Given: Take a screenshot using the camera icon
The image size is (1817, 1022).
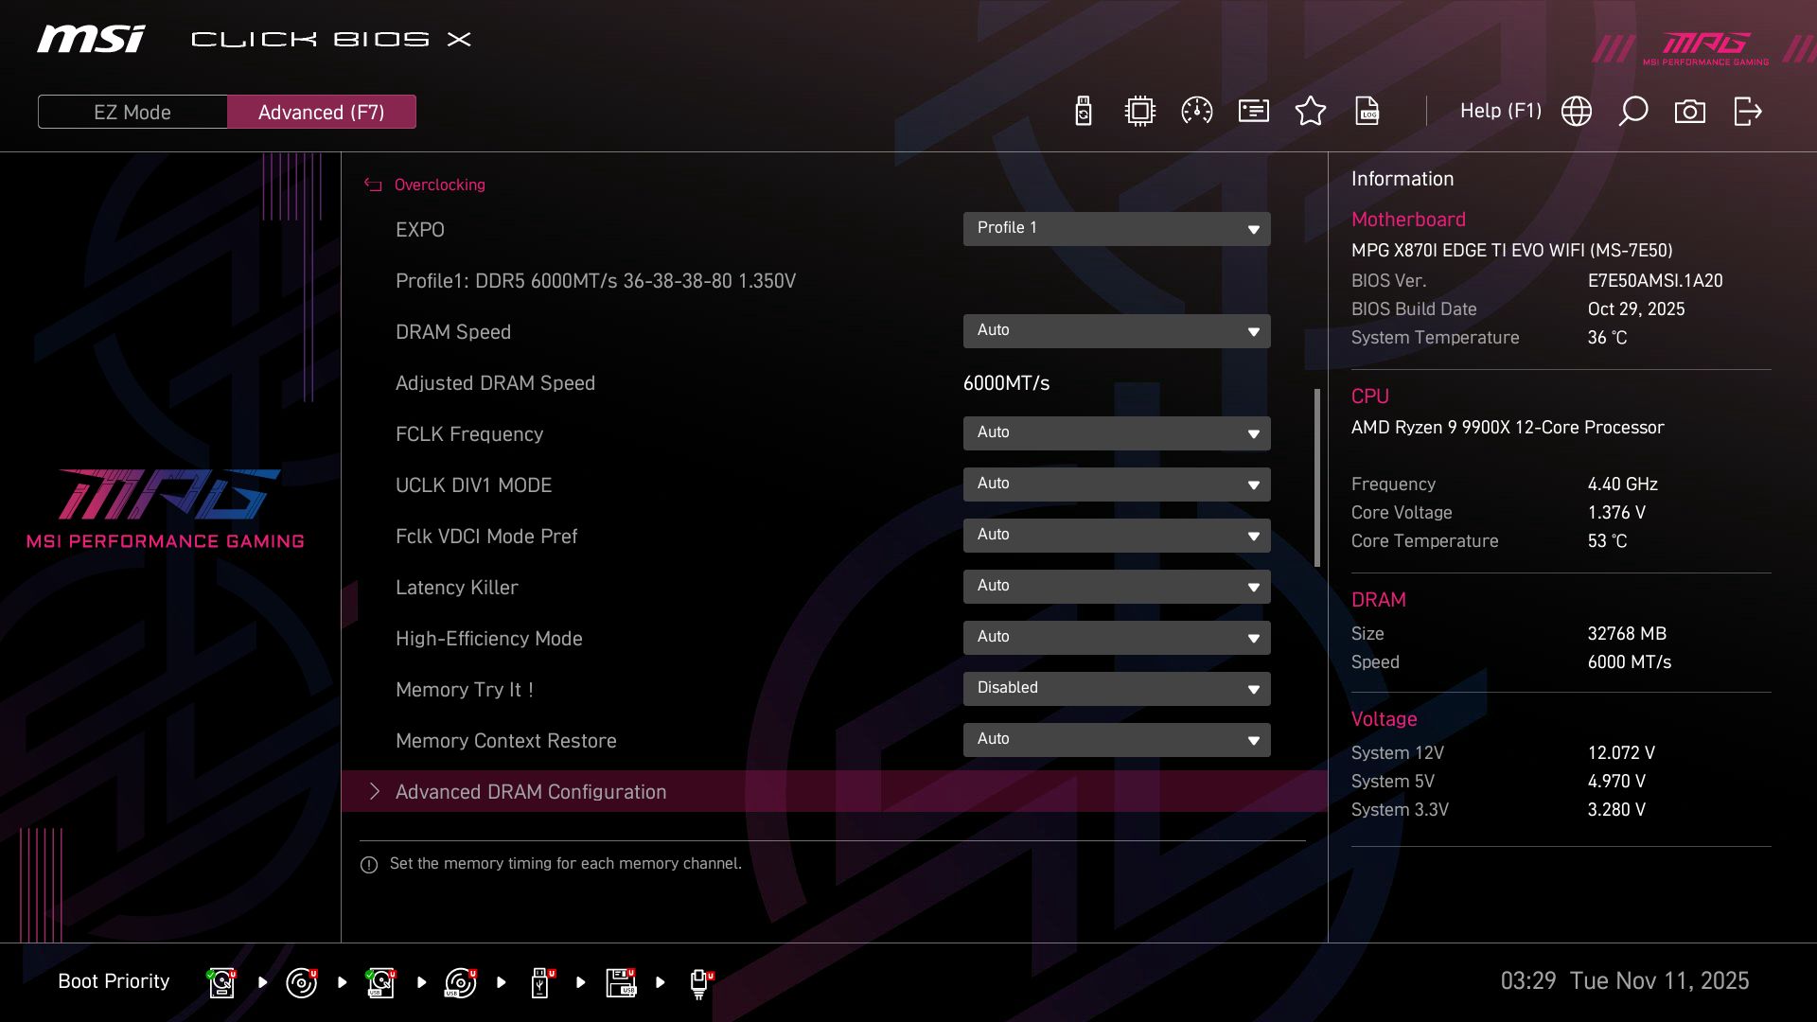Looking at the screenshot, I should (x=1690, y=111).
